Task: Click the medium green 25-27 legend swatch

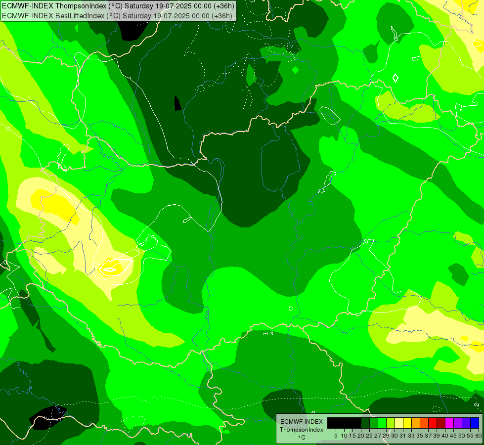Action: 374,423
